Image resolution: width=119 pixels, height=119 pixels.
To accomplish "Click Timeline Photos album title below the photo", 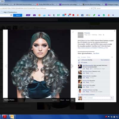I will [x=9, y=100].
